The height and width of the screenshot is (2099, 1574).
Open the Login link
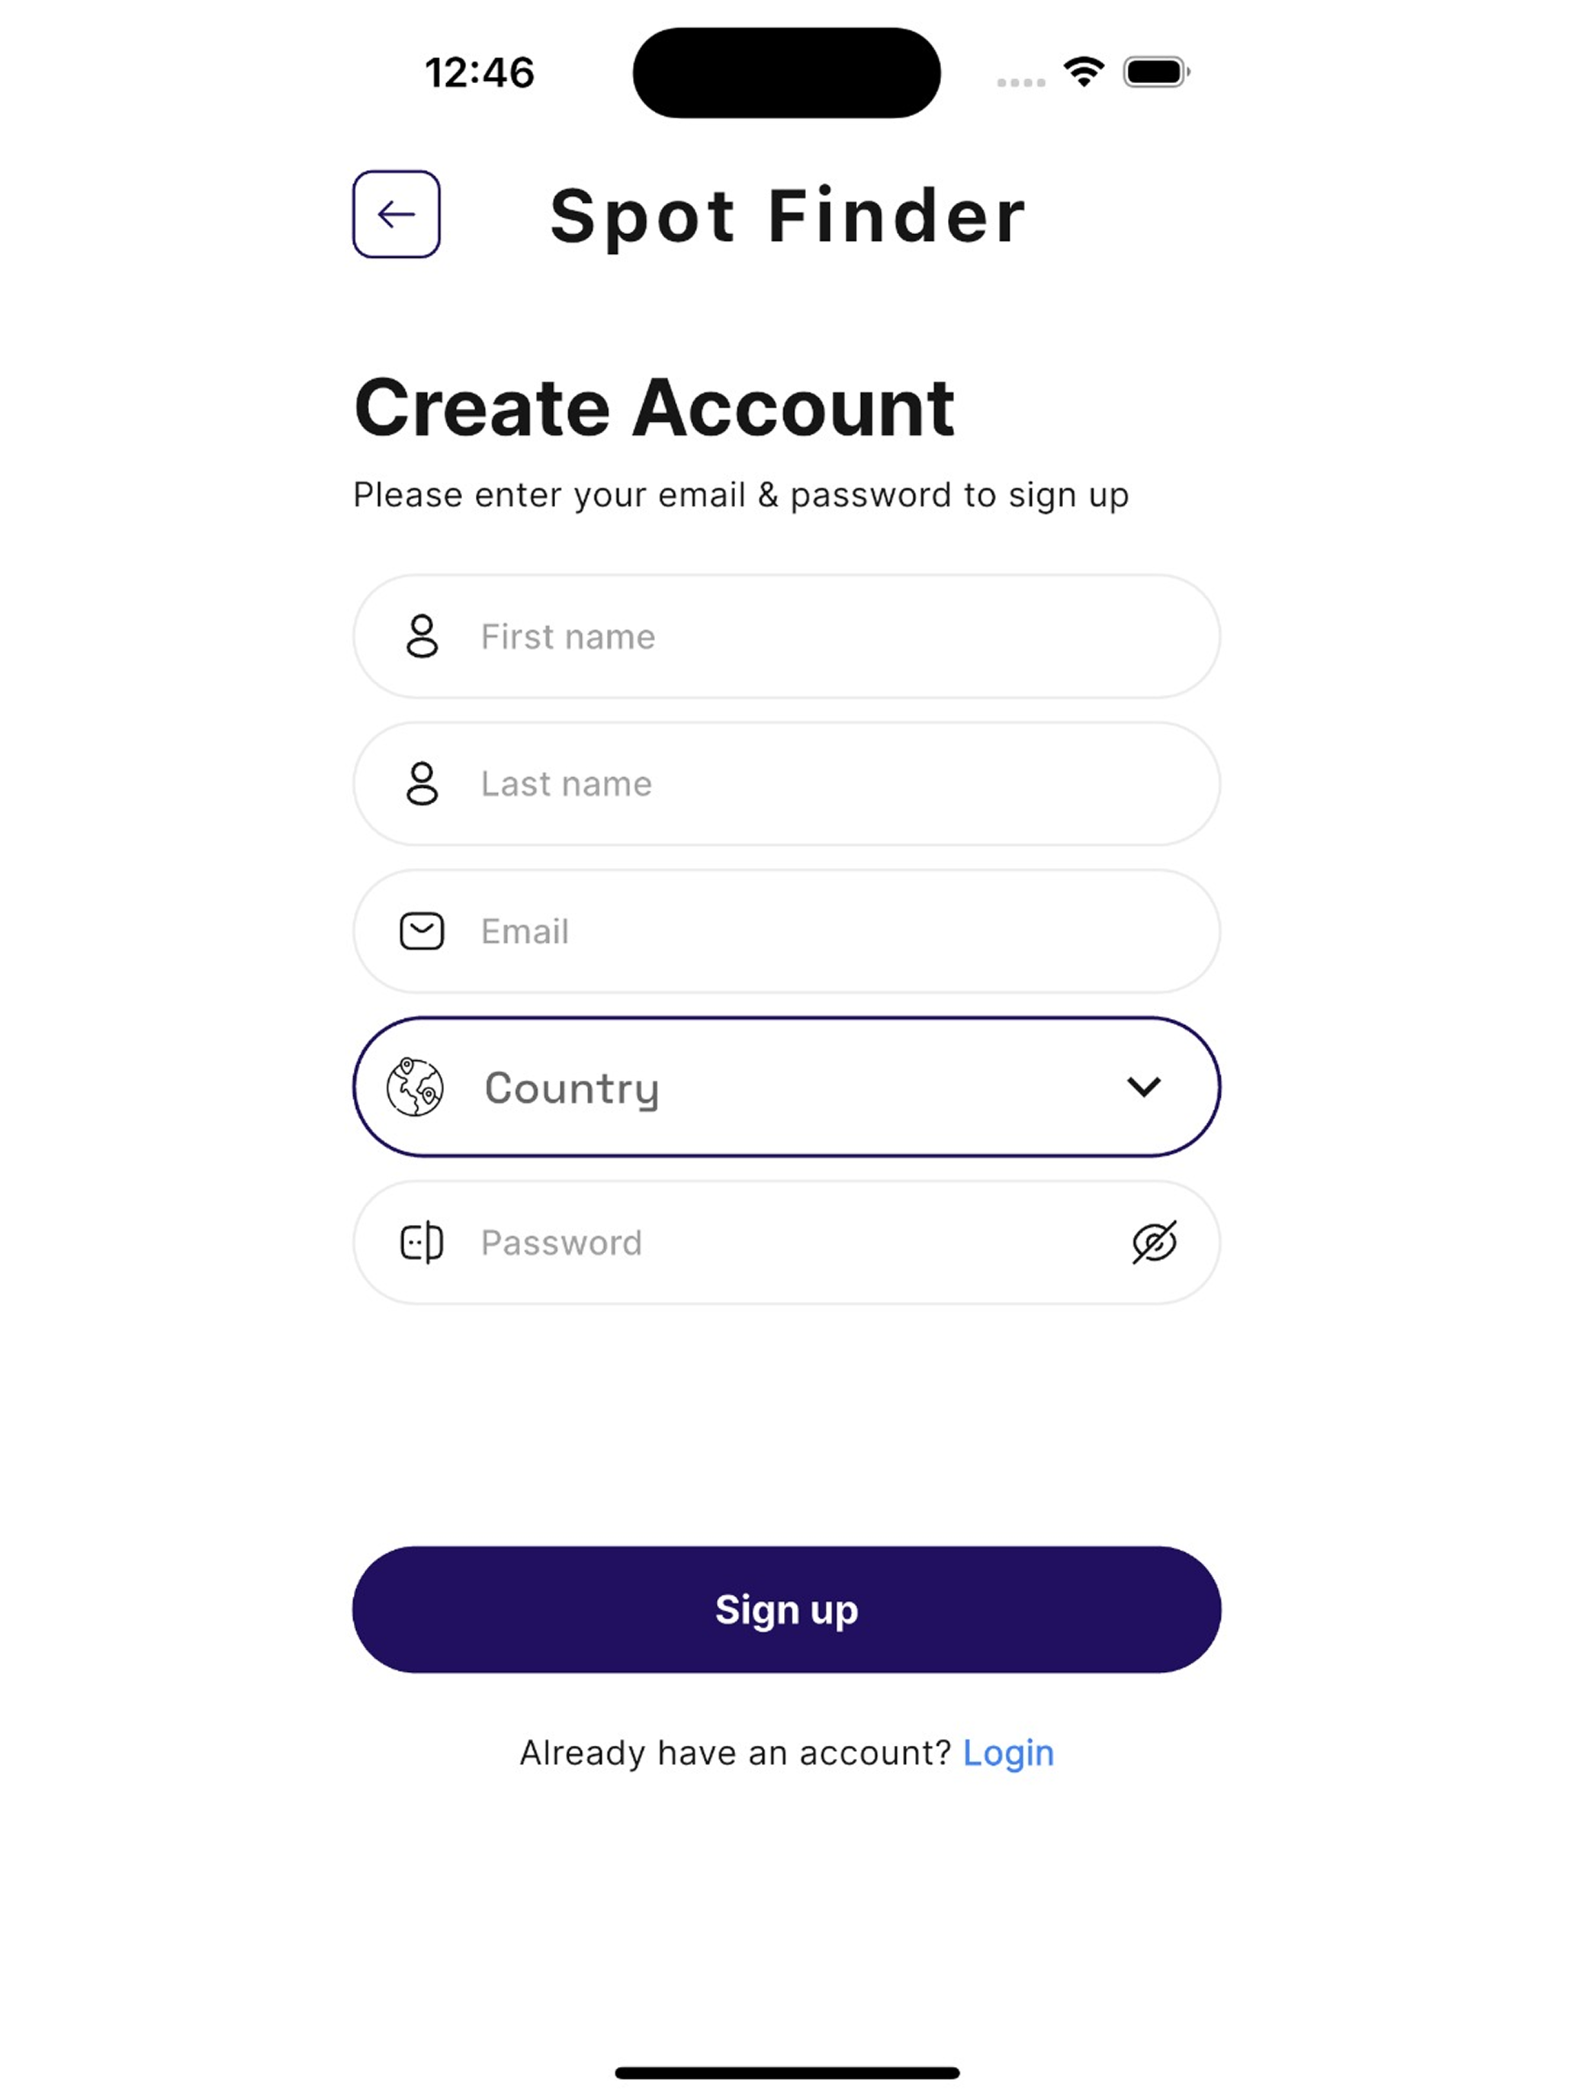(1007, 1753)
